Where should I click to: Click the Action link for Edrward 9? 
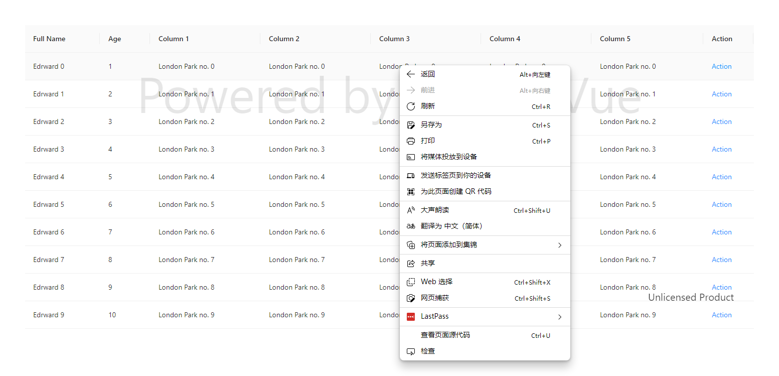tap(721, 314)
